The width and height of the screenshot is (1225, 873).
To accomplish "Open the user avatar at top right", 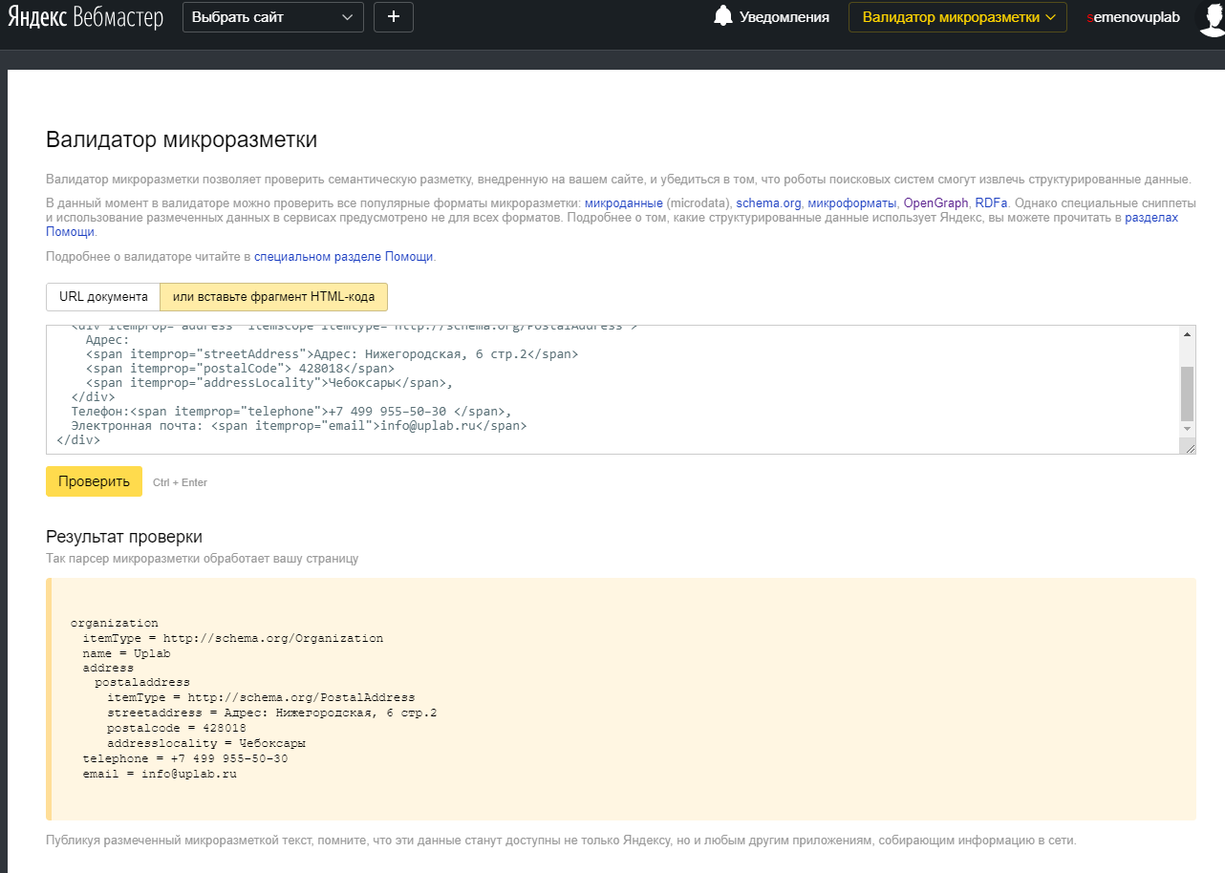I will click(1210, 17).
